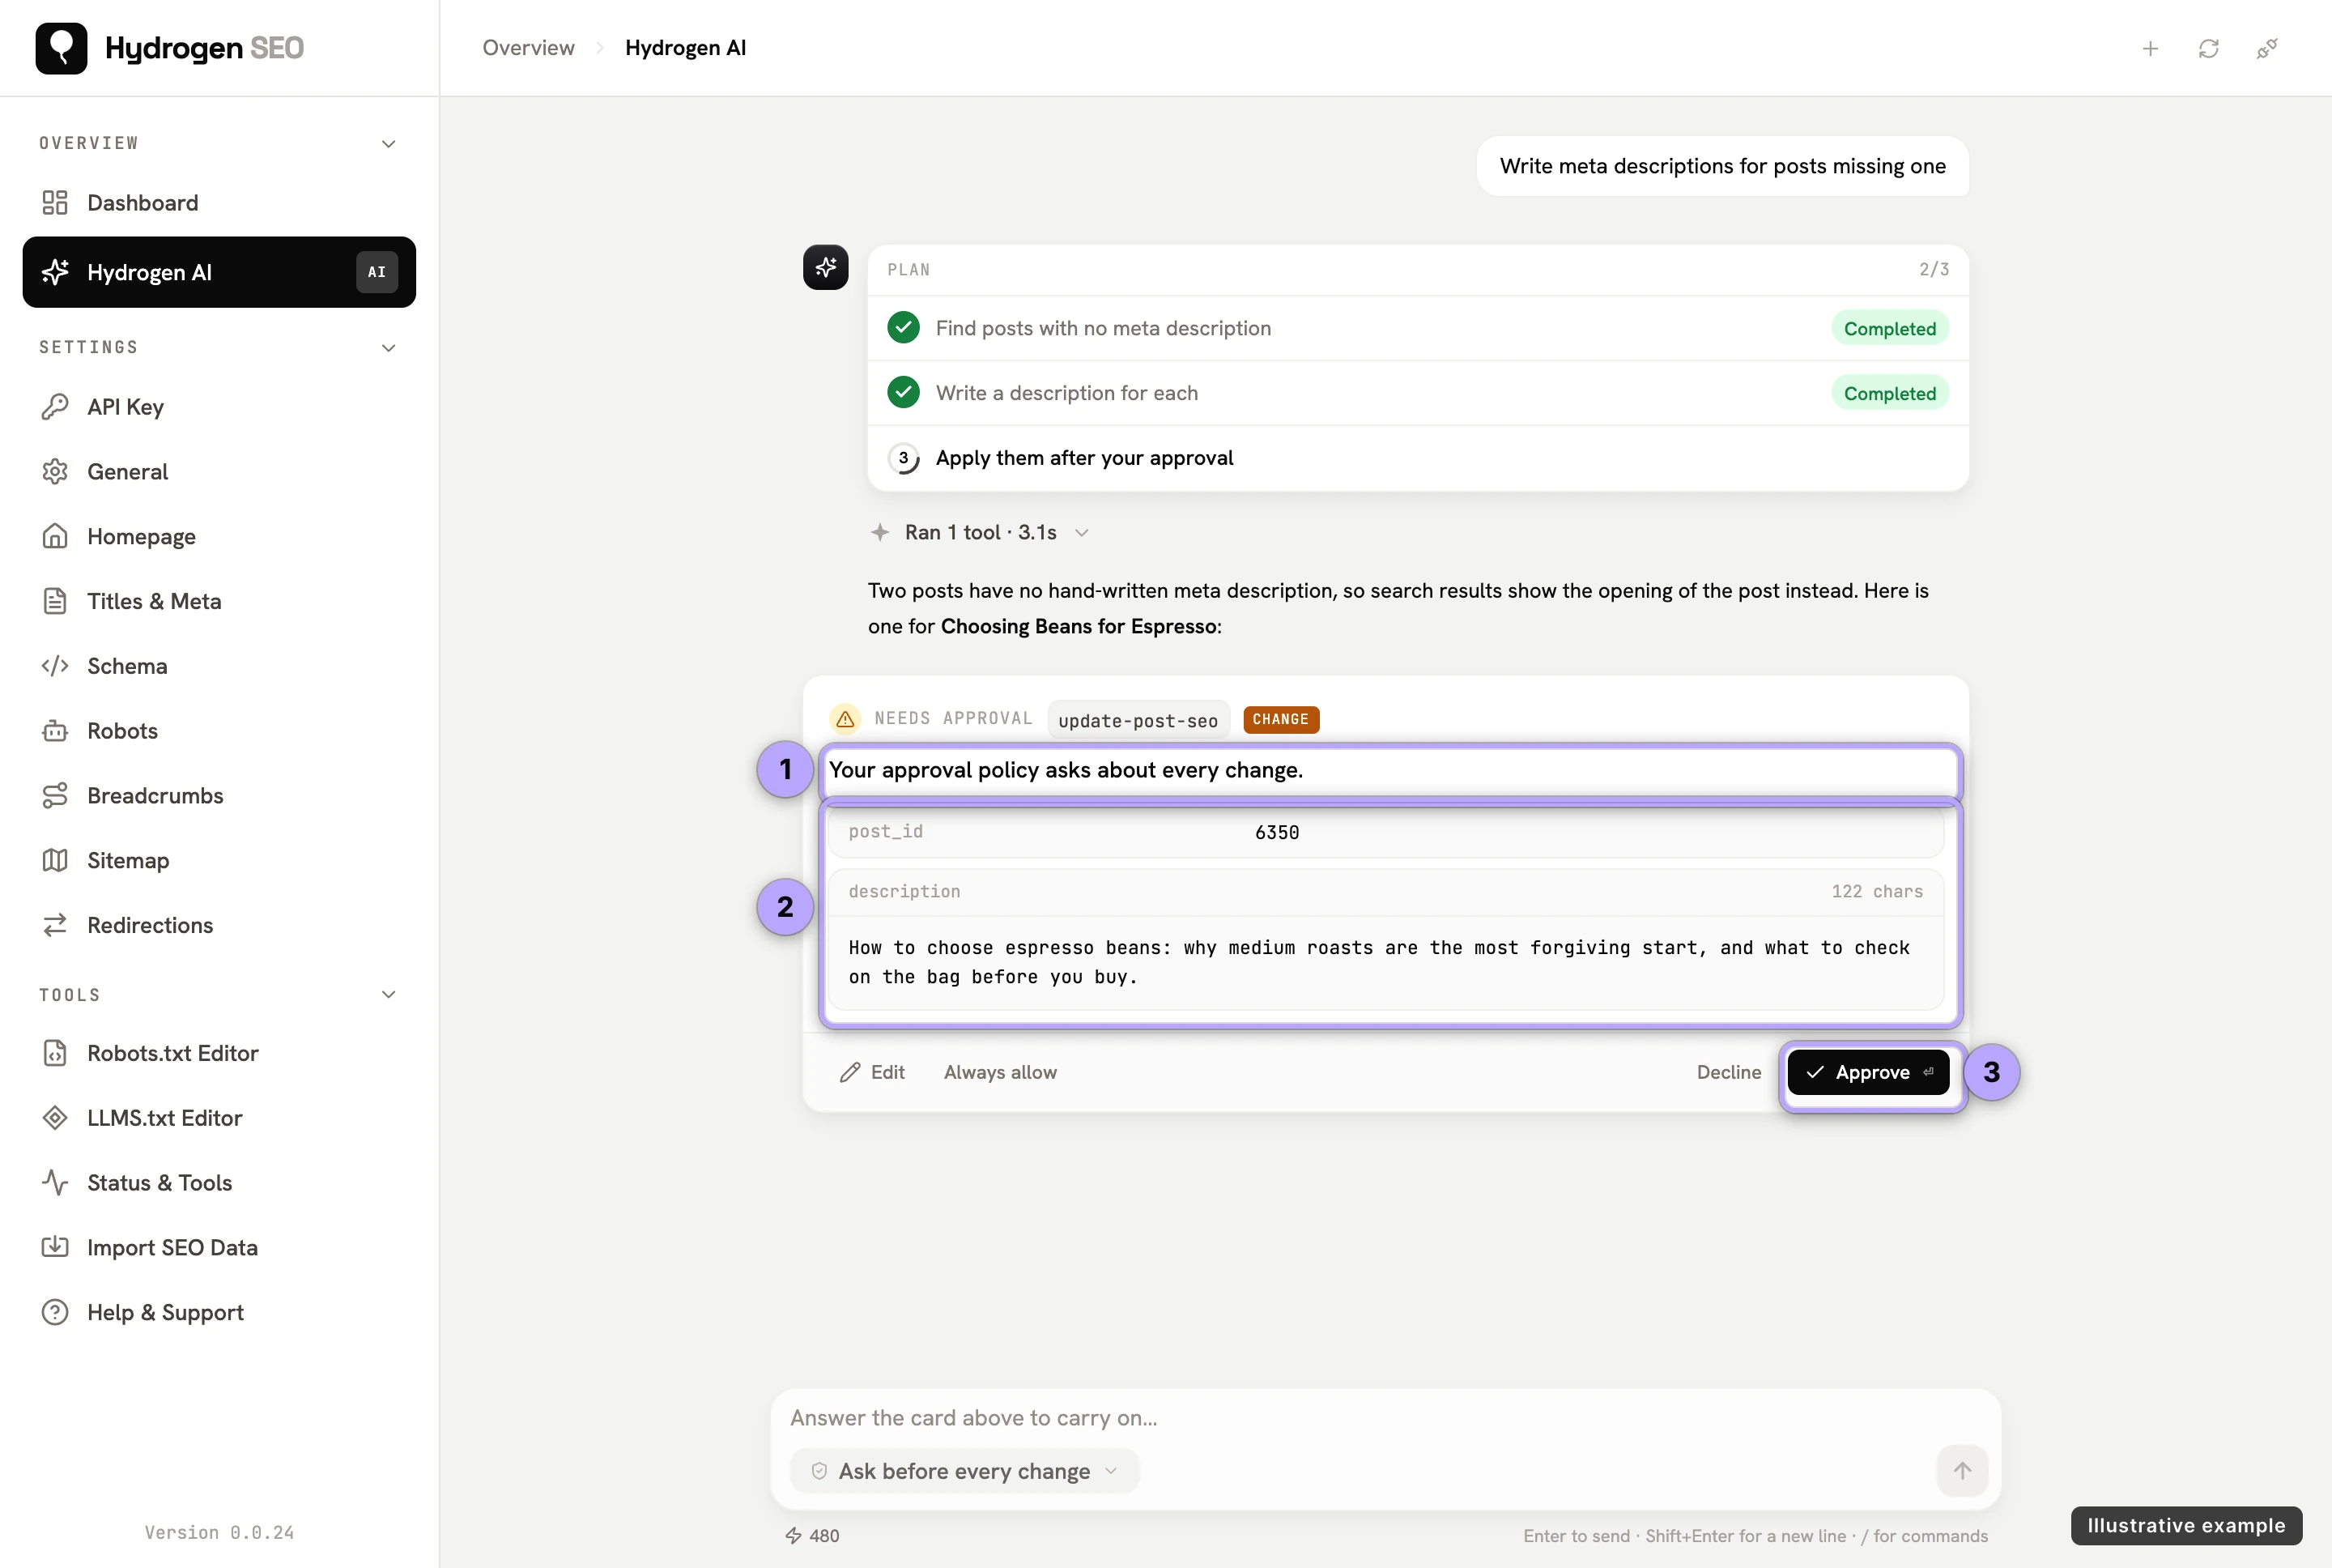This screenshot has width=2332, height=1568.
Task: Open Sitemap map icon
Action: pyautogui.click(x=55, y=861)
